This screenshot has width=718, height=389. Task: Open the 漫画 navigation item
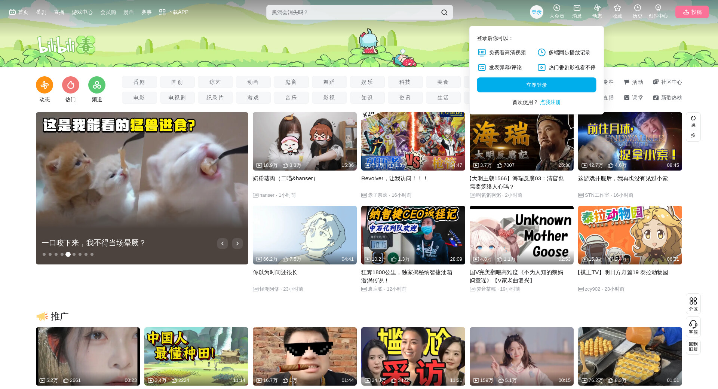coord(129,12)
